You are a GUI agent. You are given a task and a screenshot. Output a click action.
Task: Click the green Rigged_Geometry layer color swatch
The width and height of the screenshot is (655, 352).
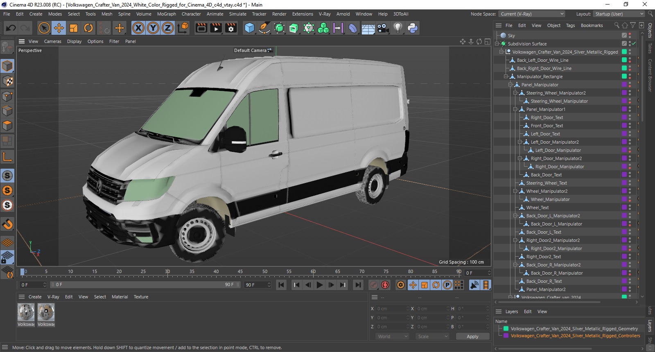coord(506,329)
